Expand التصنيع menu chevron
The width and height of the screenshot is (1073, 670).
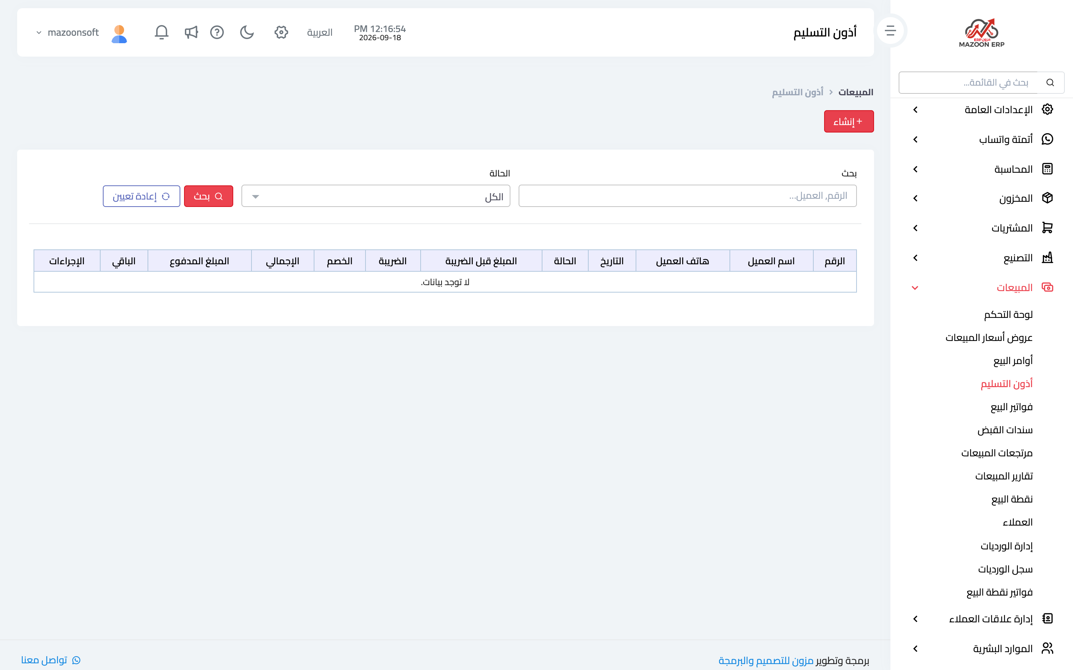[916, 258]
